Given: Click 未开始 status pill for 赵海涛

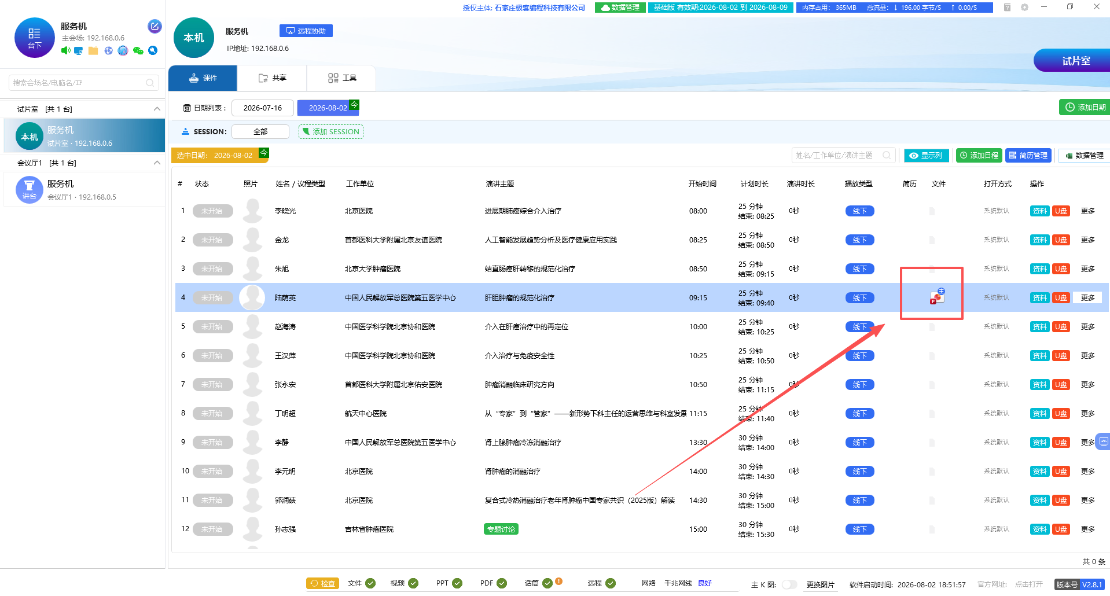Looking at the screenshot, I should 212,327.
